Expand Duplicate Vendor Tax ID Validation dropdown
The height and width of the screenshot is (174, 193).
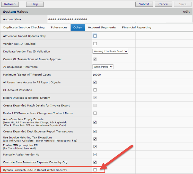pyautogui.click(x=110, y=51)
